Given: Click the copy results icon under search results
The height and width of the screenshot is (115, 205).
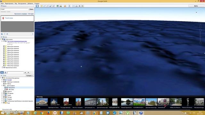Looking at the screenshot, I should click(x=4, y=34).
